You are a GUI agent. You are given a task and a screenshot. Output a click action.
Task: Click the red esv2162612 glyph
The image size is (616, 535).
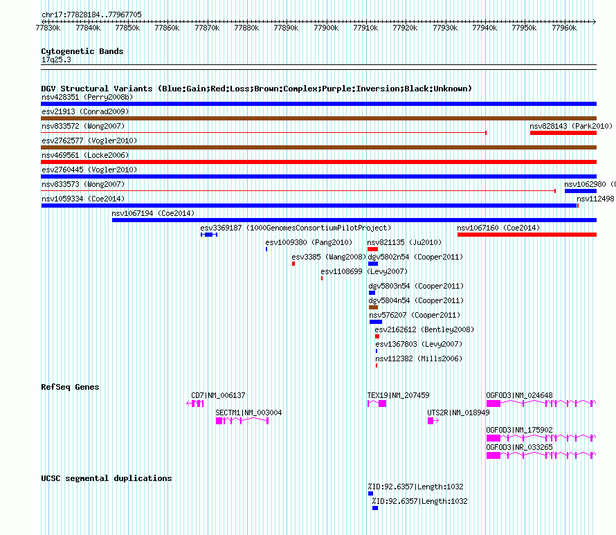click(377, 336)
